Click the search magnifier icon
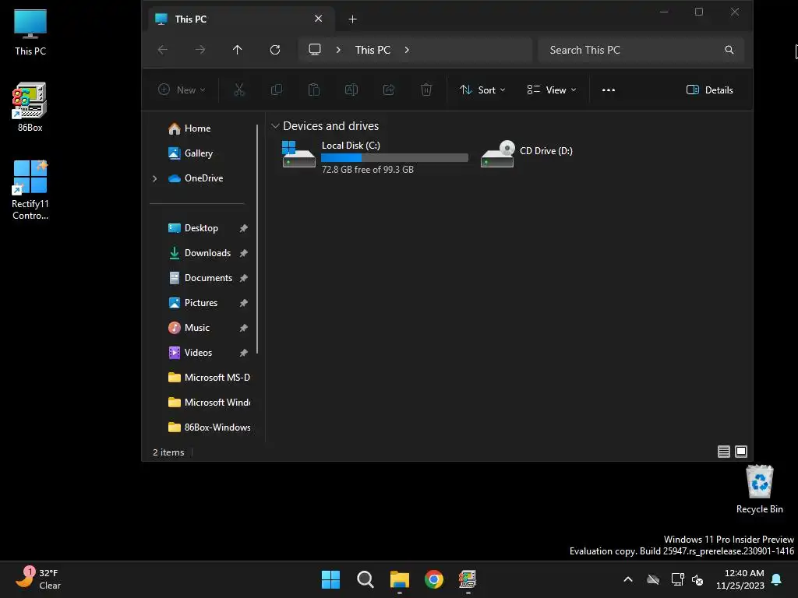This screenshot has width=798, height=598. 729,50
